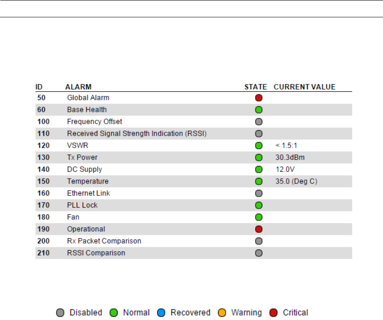Click the green state indicator for Fan
The height and width of the screenshot is (320, 383).
point(259,217)
